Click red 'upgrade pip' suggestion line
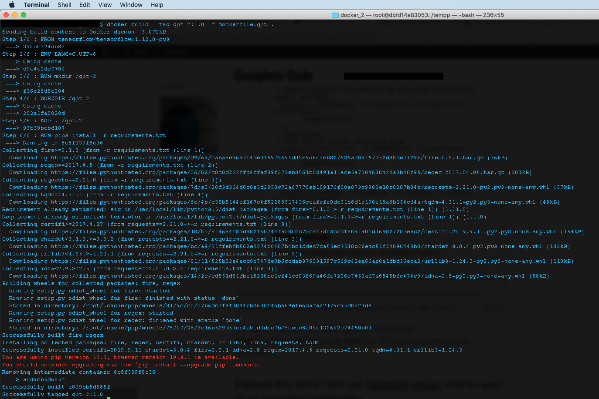Screen dimensions: 599x399 tap(131, 365)
